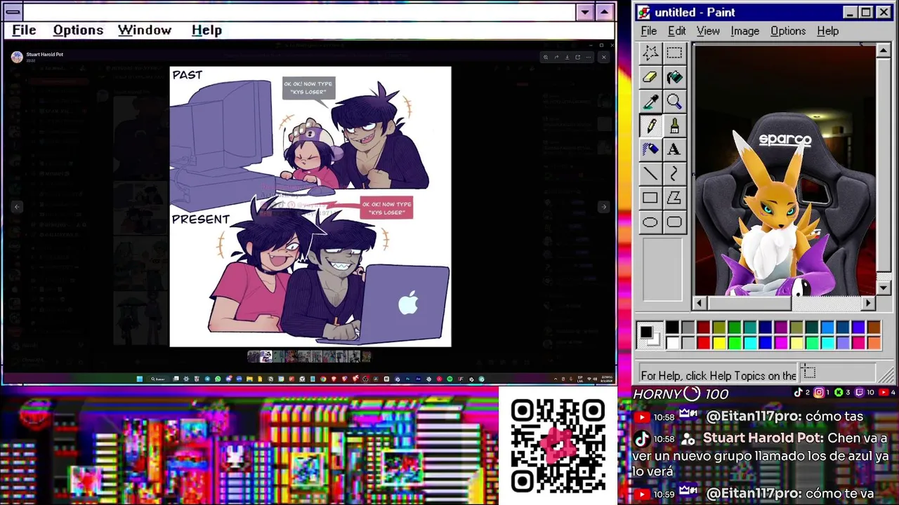
Task: Click the forward arrow icon in image viewer
Action: click(556, 57)
